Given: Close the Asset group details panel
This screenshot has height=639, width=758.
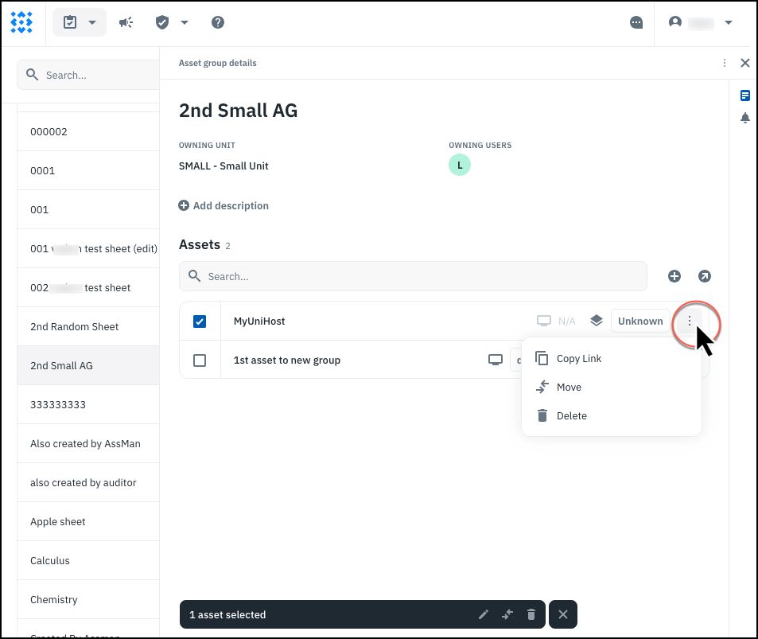Looking at the screenshot, I should click(745, 63).
